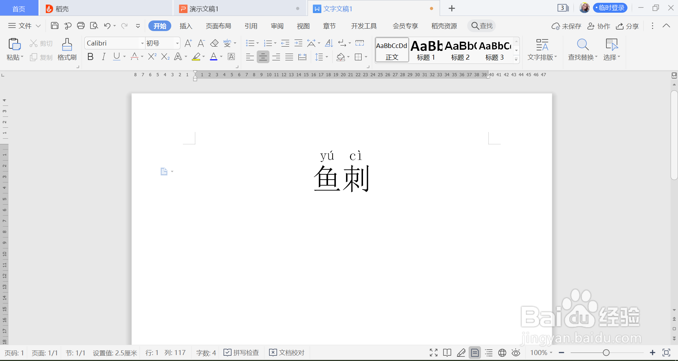Toggle Bold formatting
678x361 pixels.
pyautogui.click(x=90, y=56)
